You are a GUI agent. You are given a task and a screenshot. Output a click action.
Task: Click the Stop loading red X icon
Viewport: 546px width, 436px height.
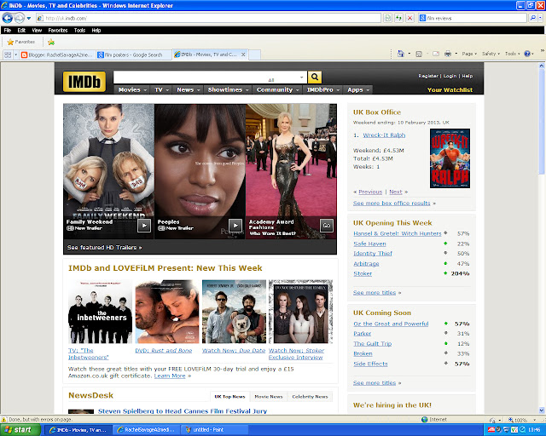point(409,18)
